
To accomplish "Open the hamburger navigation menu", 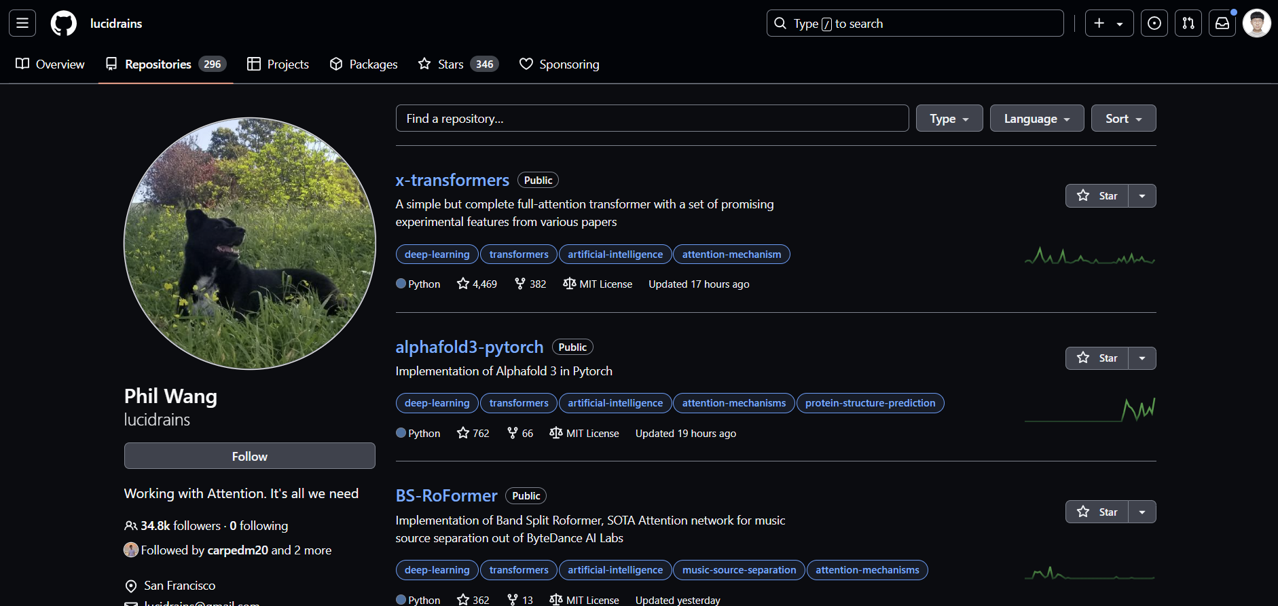I will (22, 23).
